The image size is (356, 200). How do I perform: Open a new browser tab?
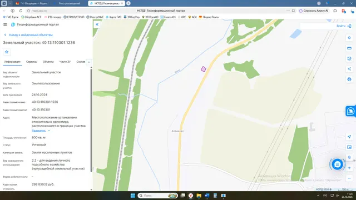click(128, 3)
